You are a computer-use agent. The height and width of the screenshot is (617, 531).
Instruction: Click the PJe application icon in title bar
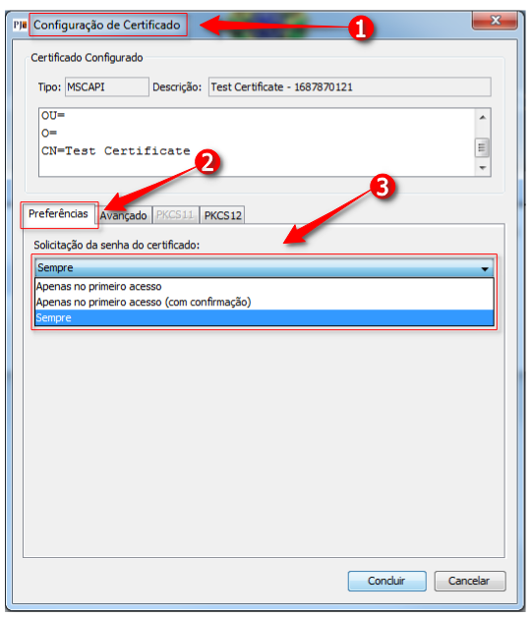pyautogui.click(x=20, y=25)
